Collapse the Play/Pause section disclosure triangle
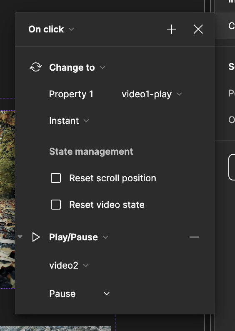The height and width of the screenshot is (331, 235). pos(20,237)
